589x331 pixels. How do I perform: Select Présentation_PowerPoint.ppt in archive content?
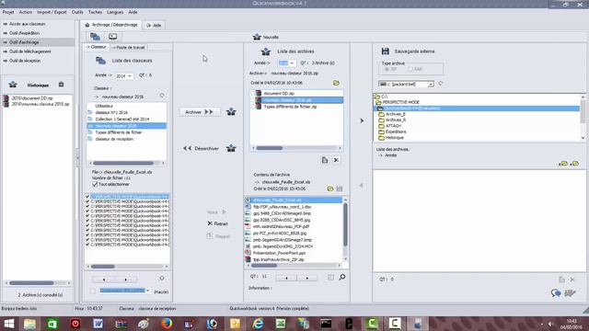[x=279, y=253]
